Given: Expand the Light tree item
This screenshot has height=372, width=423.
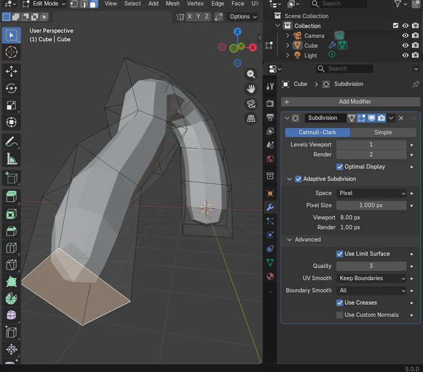Looking at the screenshot, I should coord(287,55).
